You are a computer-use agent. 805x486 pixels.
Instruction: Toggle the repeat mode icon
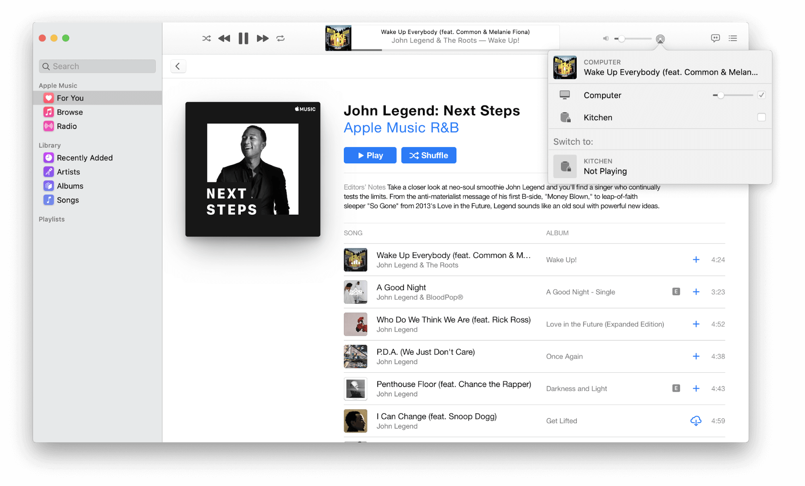click(281, 38)
